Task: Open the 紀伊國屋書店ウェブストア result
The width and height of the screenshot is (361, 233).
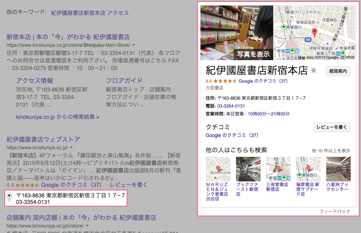Action: [43, 139]
